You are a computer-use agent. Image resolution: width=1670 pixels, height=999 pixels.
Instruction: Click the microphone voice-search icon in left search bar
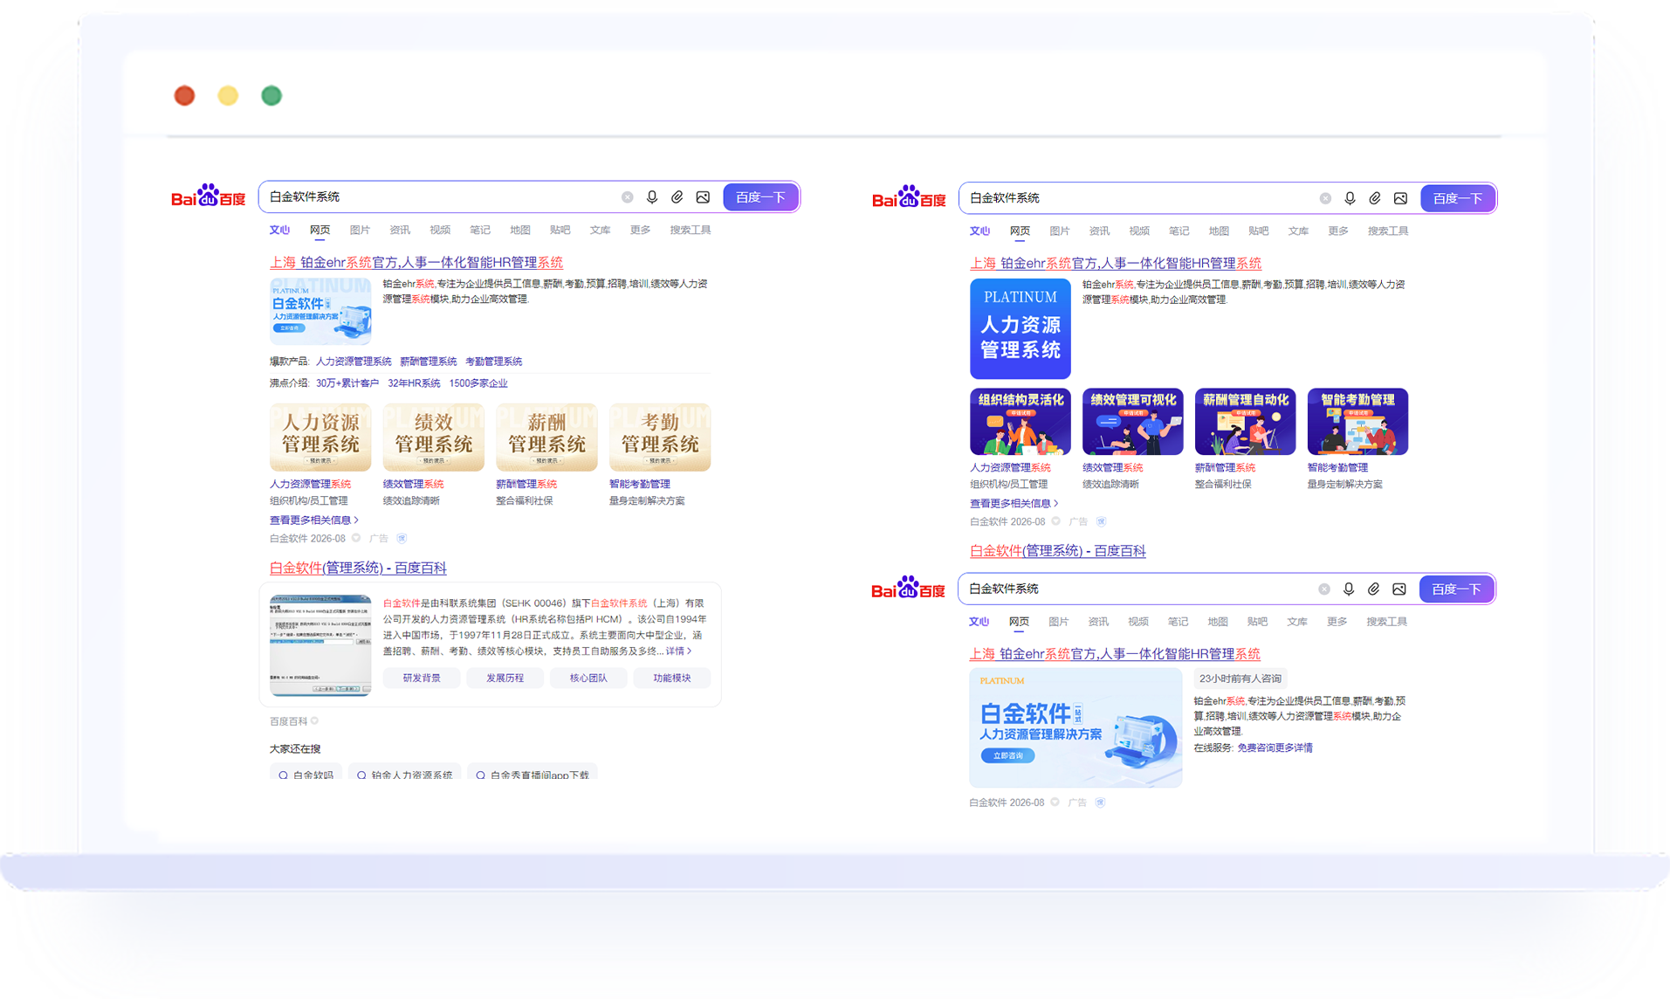point(652,197)
